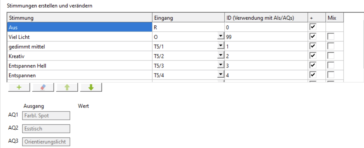
Task: Click the green plus add-mood button
Action: 18,88
